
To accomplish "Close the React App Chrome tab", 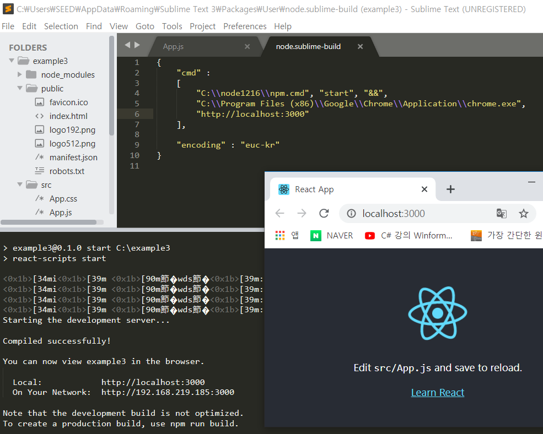I will [424, 189].
